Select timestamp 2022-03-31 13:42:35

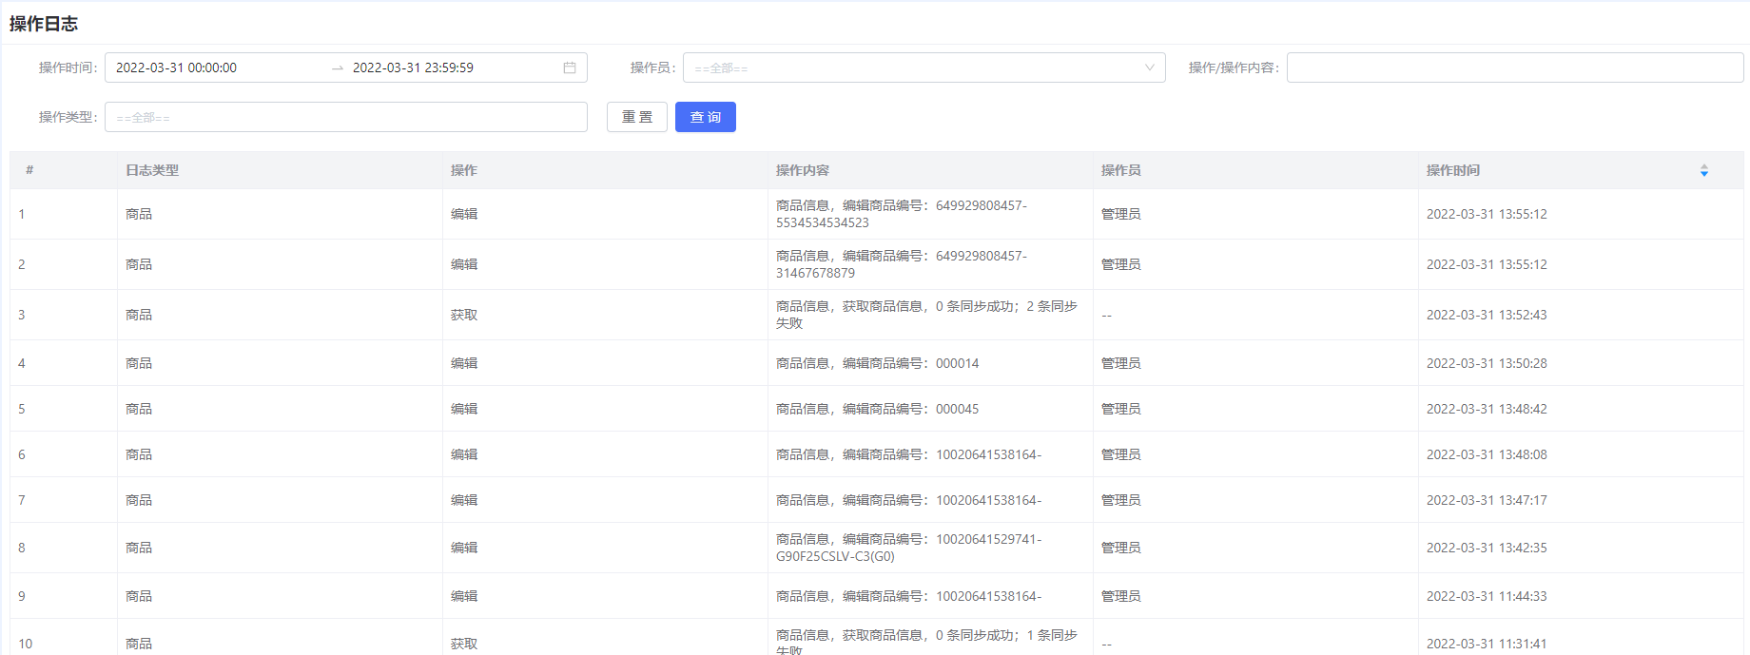1487,548
